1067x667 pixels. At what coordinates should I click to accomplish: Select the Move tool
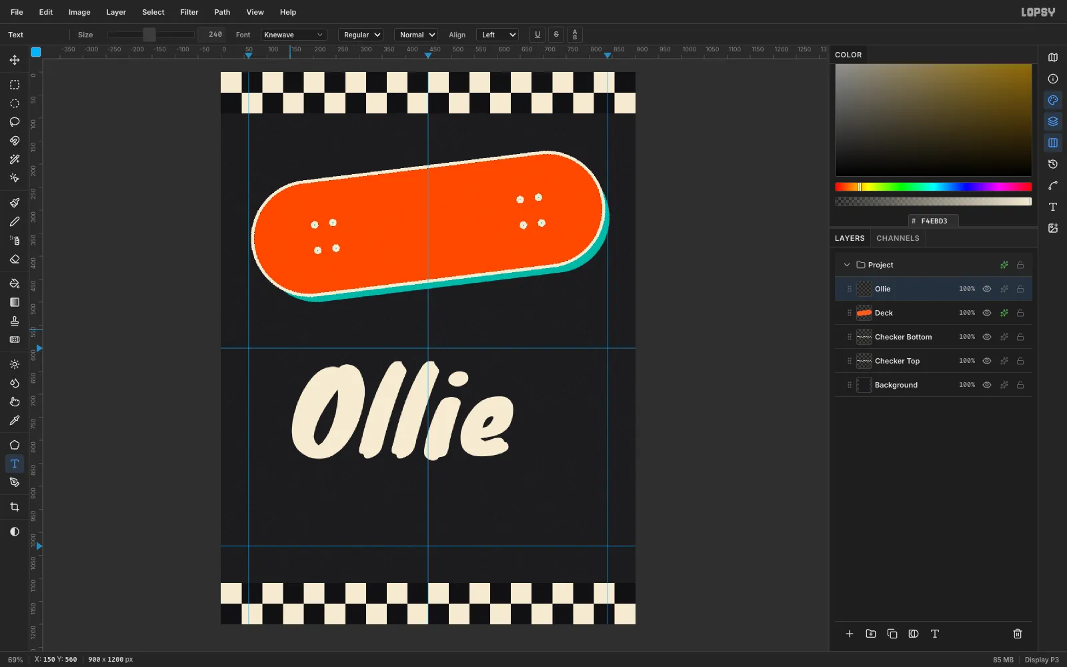coord(15,60)
